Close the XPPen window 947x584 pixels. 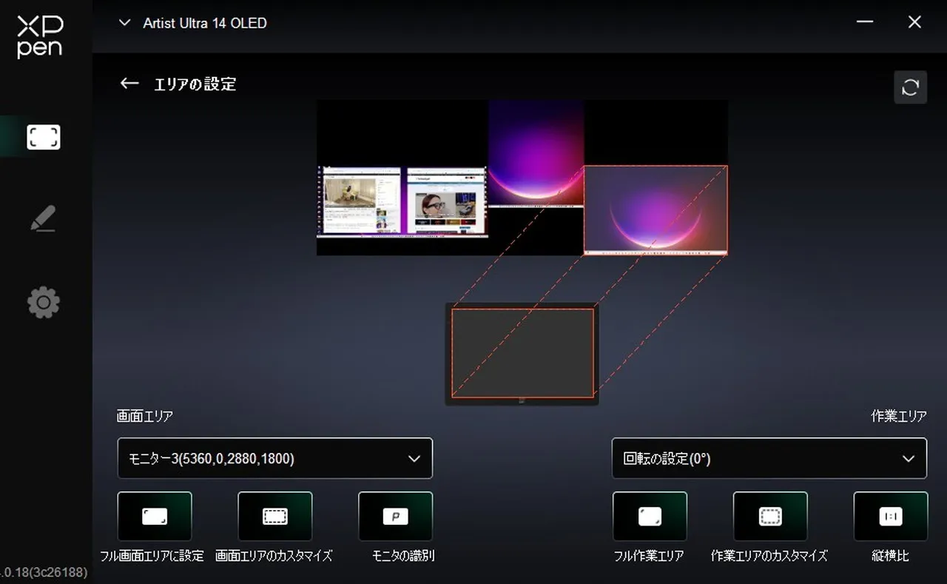click(914, 22)
